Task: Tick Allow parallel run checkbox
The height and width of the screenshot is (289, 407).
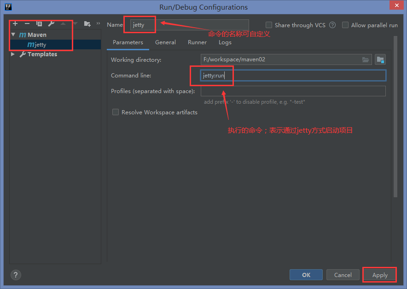Action: tap(345, 25)
